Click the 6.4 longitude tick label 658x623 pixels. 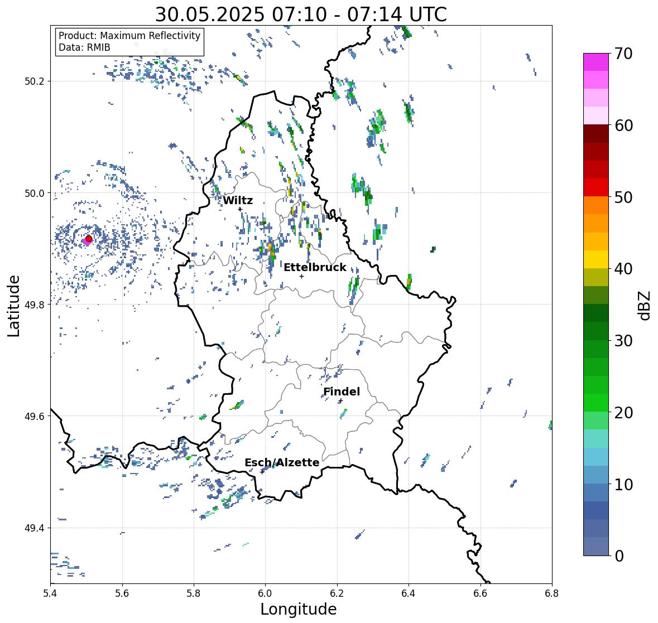pyautogui.click(x=409, y=593)
